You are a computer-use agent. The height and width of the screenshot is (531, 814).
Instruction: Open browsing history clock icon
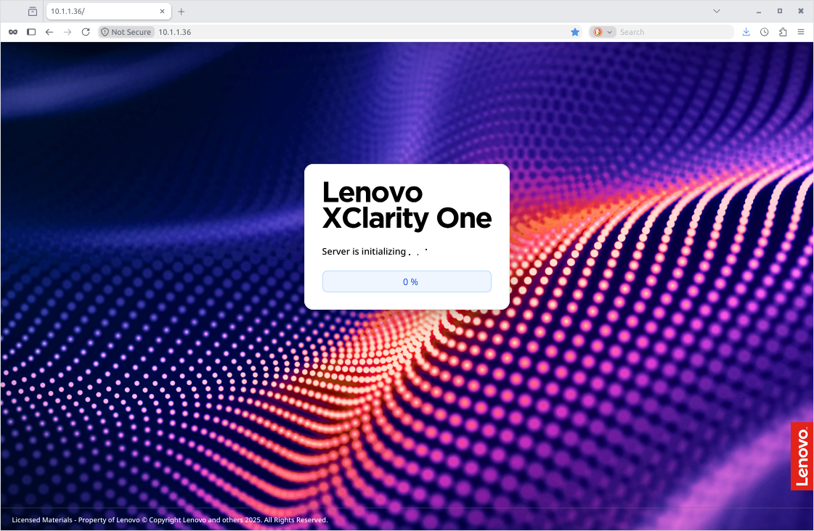pyautogui.click(x=764, y=32)
